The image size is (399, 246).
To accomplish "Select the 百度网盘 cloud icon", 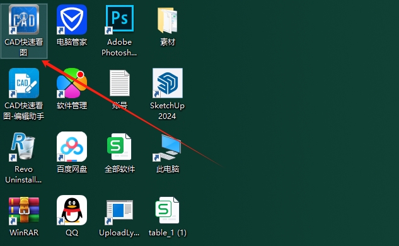I will 72,147.
